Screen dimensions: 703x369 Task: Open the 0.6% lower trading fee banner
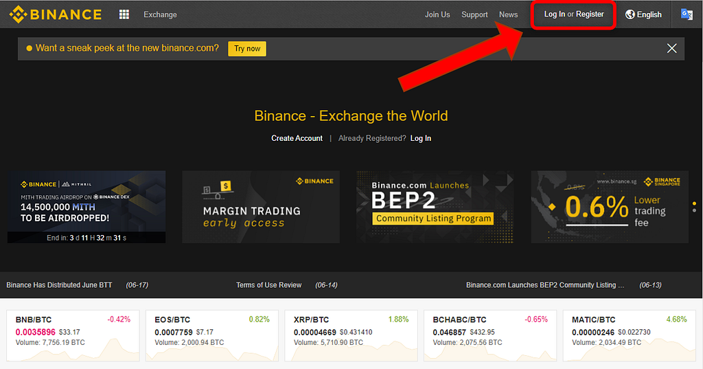pyautogui.click(x=610, y=207)
